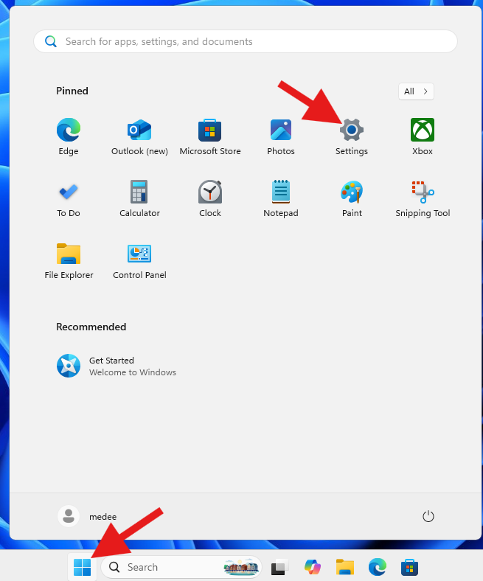This screenshot has width=483, height=581.
Task: Open the medee user account menu
Action: (x=88, y=516)
